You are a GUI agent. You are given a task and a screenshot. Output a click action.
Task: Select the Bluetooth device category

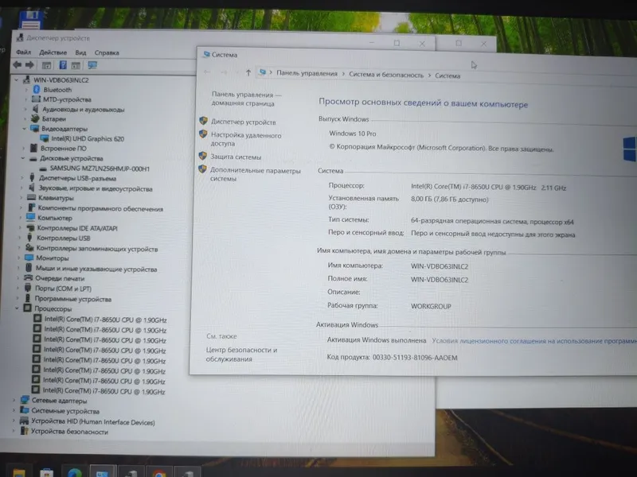click(57, 90)
